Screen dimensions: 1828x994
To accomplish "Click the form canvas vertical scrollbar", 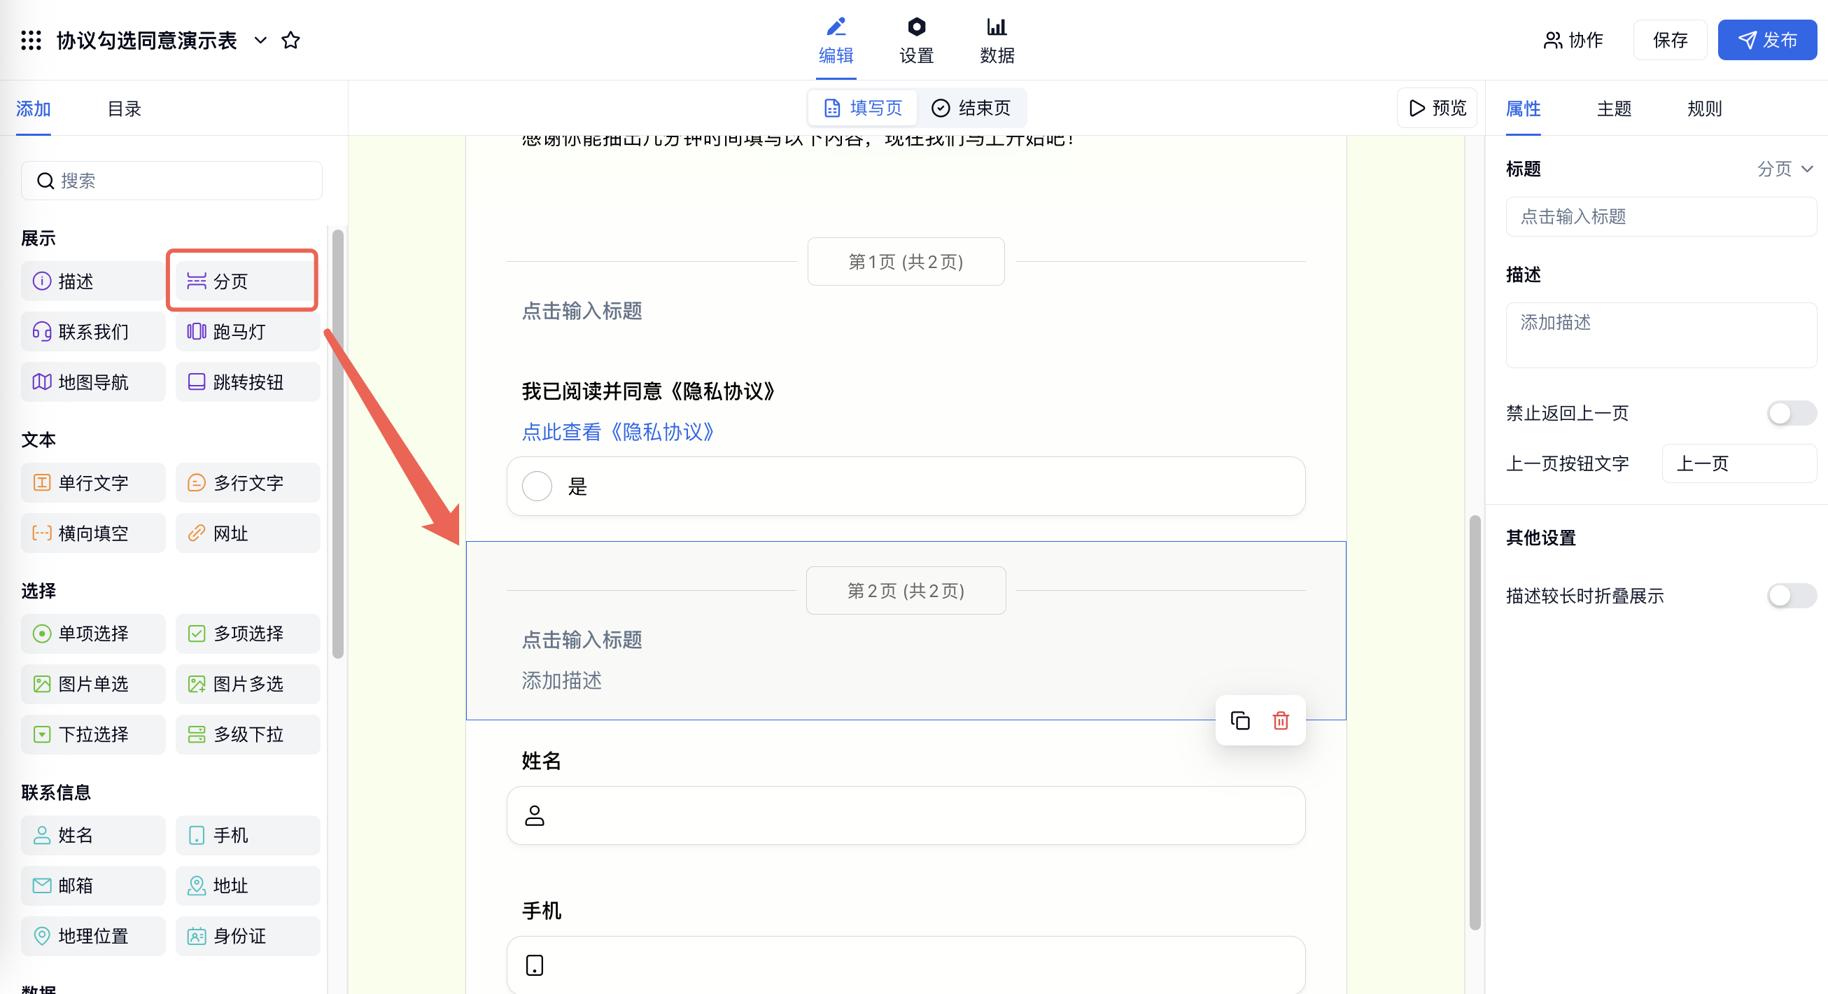I will (x=1475, y=723).
